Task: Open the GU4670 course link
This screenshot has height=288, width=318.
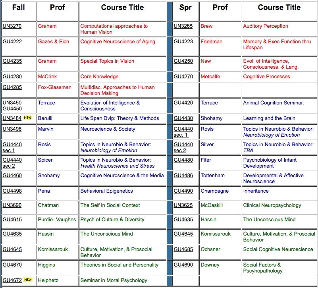Action: click(x=12, y=265)
